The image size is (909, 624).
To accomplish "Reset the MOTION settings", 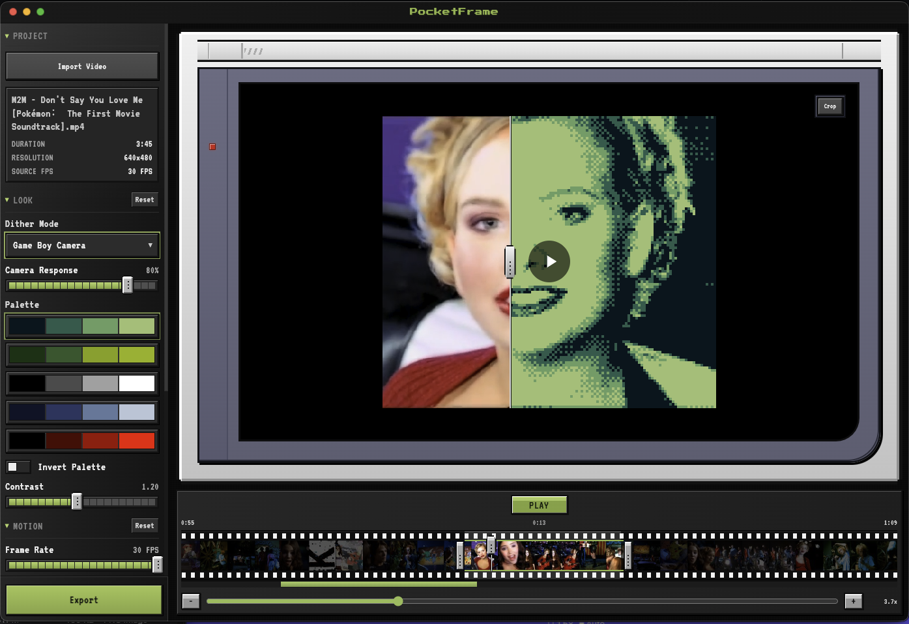I will (145, 526).
